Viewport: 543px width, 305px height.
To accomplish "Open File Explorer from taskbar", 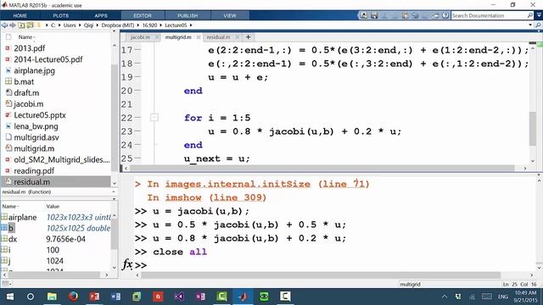I will 52,297.
